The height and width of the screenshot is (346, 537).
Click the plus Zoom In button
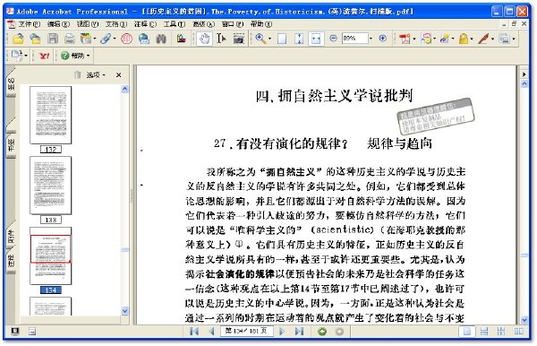(383, 39)
